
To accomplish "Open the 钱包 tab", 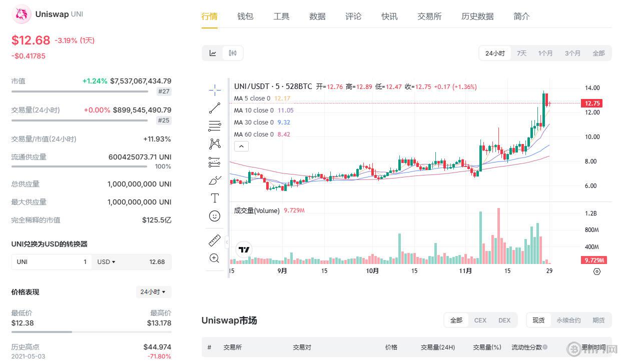I will click(x=245, y=16).
